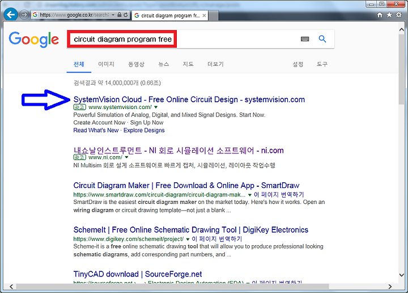Click the vertical scrollbar thumb
Viewport: 408px width, 293px height.
coord(402,69)
